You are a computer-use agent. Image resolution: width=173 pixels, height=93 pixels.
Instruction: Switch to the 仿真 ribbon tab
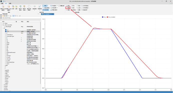point(2,3)
